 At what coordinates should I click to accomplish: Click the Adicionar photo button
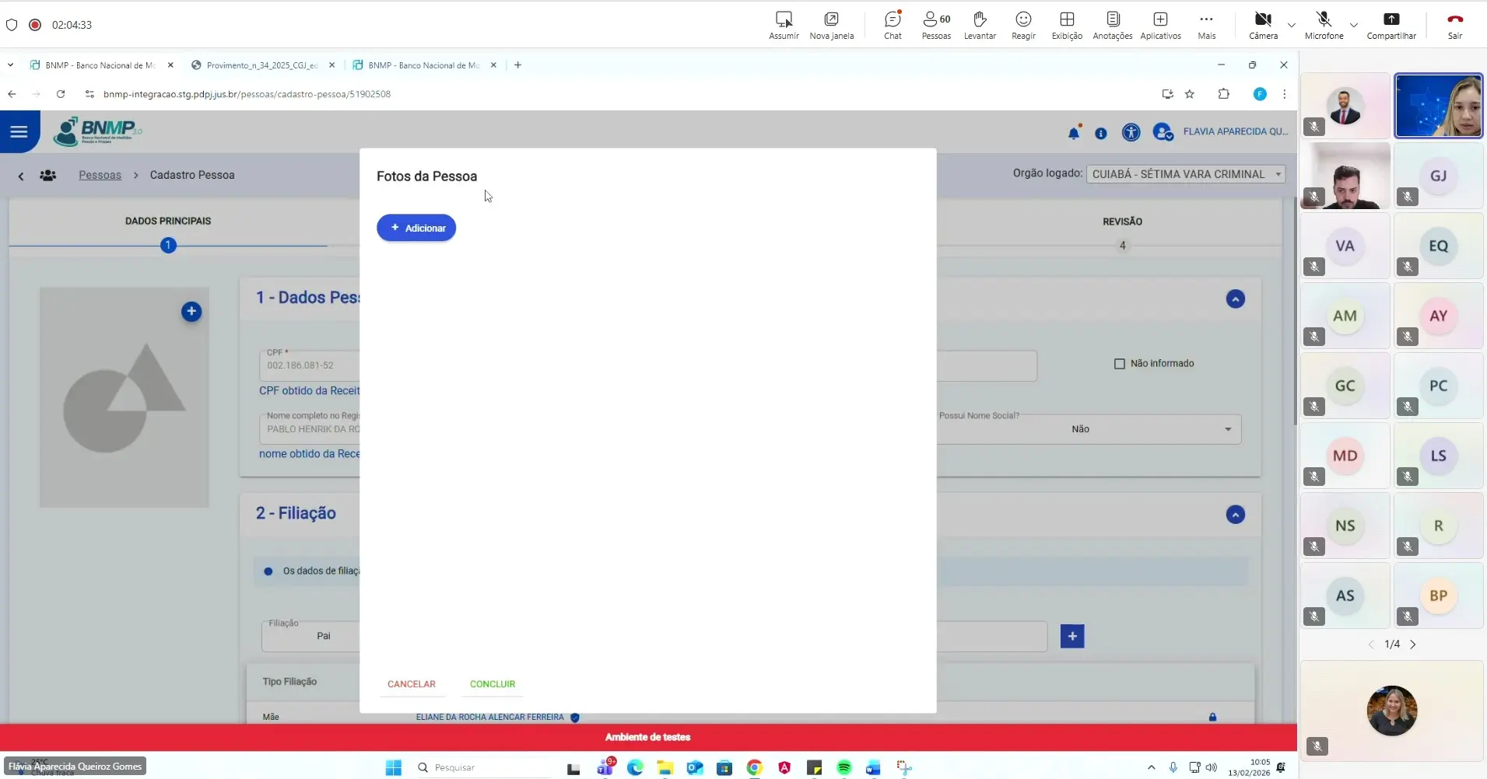(416, 228)
